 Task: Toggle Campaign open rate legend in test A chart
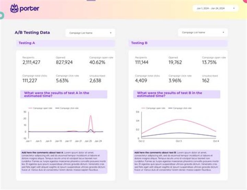pos(40,108)
